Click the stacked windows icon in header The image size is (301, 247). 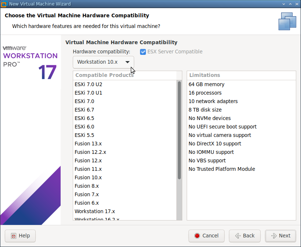287,21
